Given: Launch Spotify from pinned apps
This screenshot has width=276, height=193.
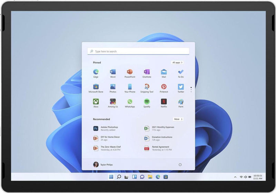Looking at the screenshot, I should 147,103.
